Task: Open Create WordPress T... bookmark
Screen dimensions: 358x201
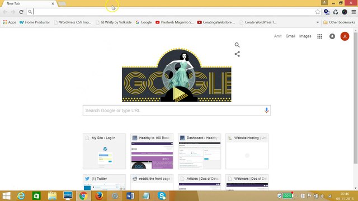Action: [x=258, y=22]
